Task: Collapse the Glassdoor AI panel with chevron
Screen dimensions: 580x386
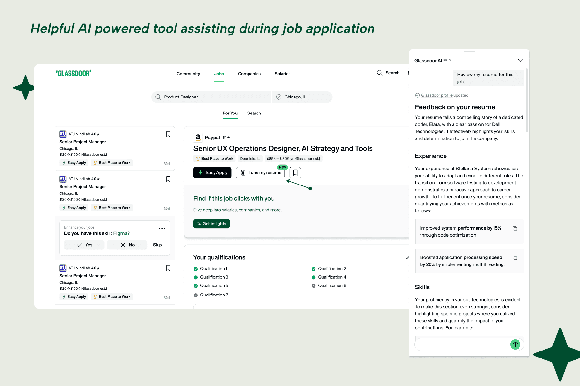Action: 520,61
